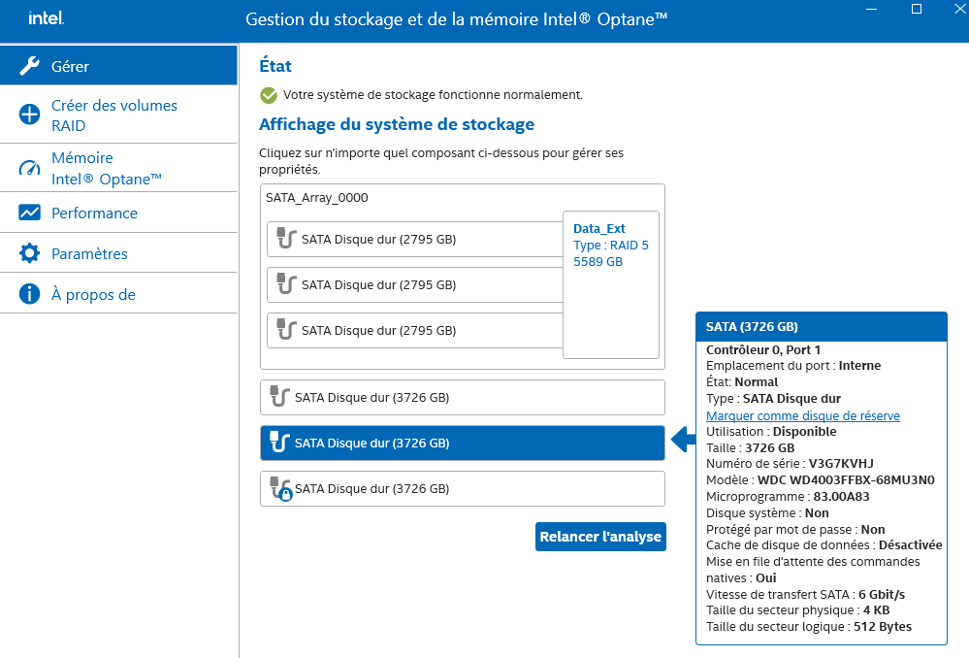Click Disque système : Non
The image size is (969, 658).
tap(767, 513)
